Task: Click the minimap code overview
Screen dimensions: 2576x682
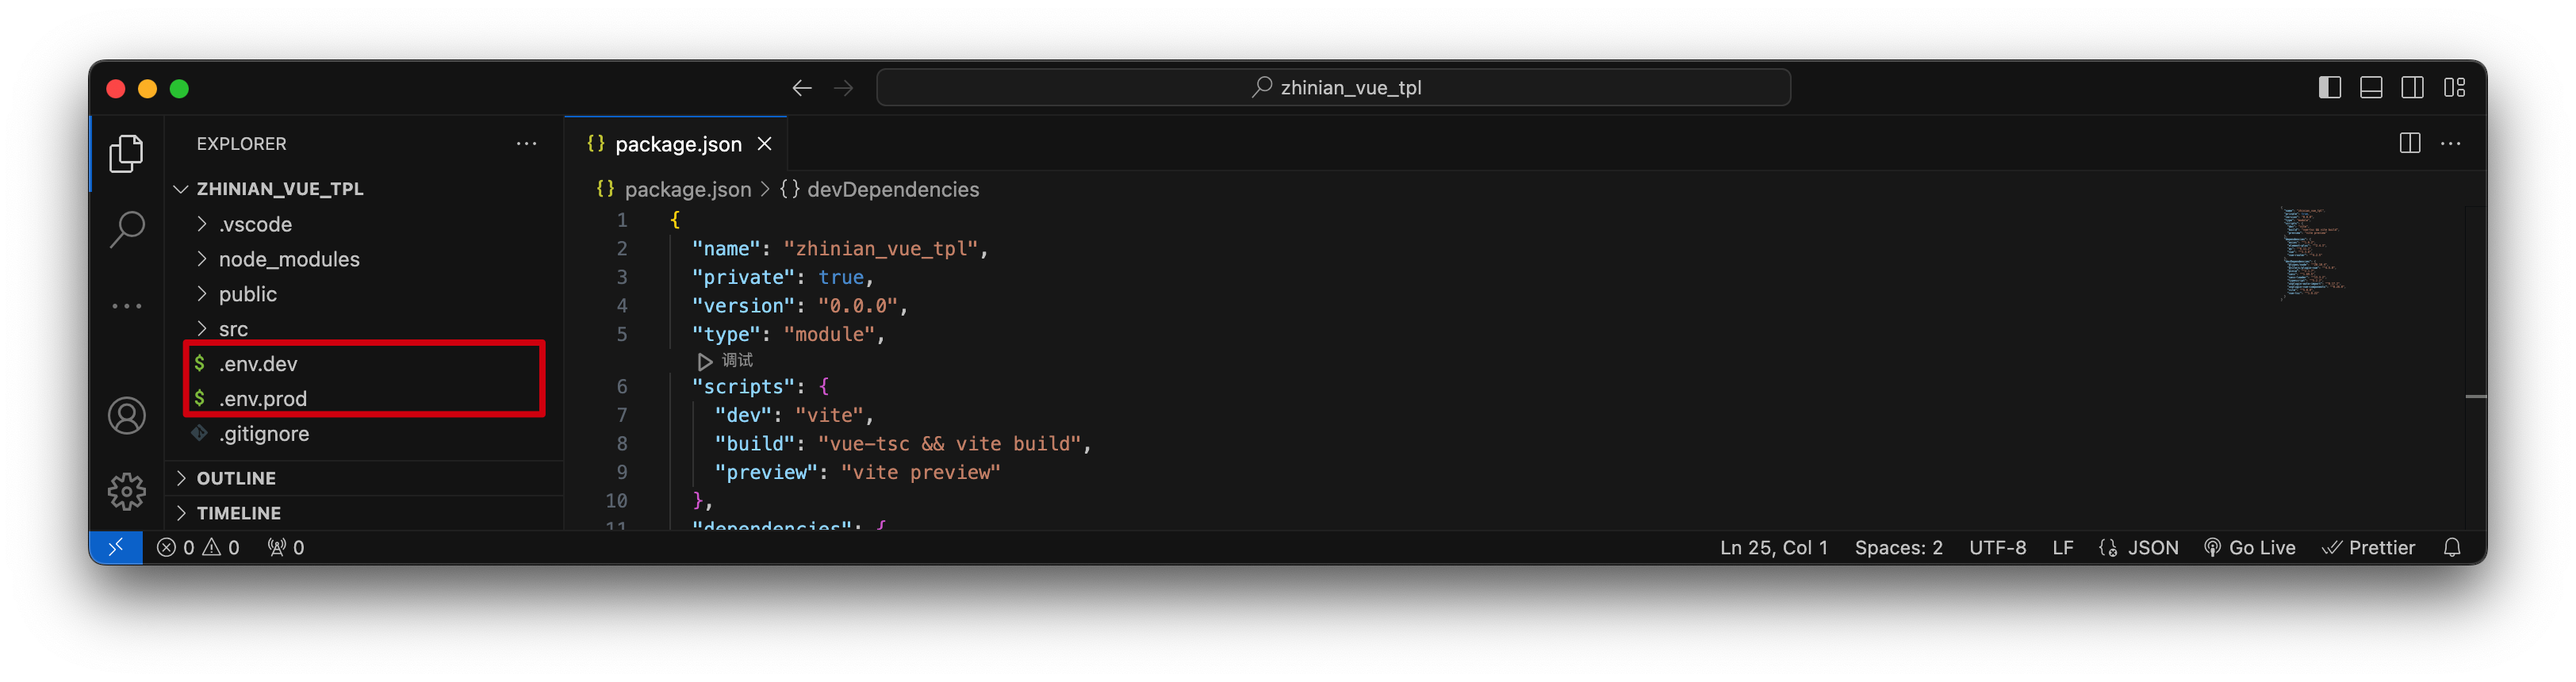Action: [x=2312, y=252]
